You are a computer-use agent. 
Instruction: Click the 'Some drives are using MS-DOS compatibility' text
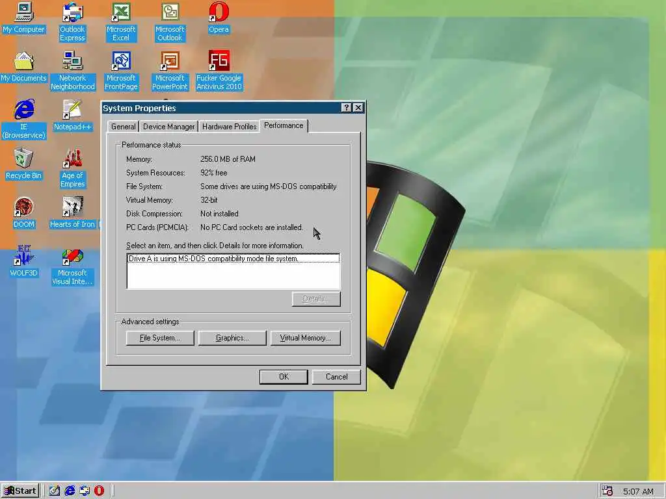269,186
